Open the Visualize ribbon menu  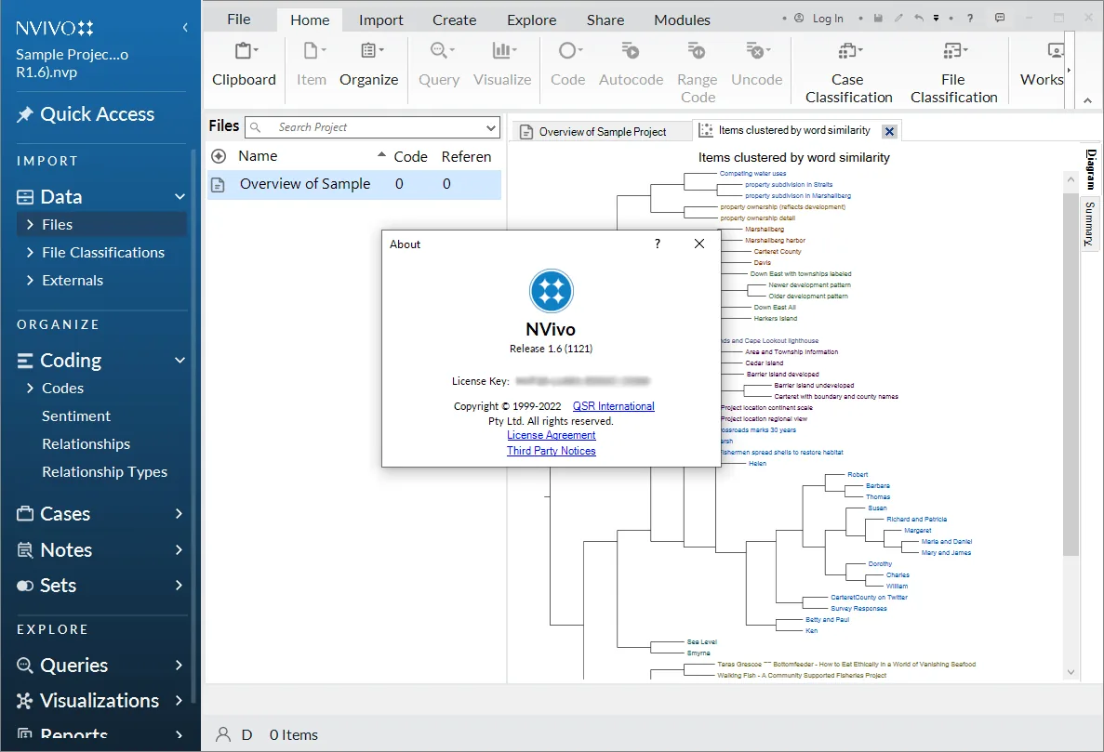pos(502,65)
